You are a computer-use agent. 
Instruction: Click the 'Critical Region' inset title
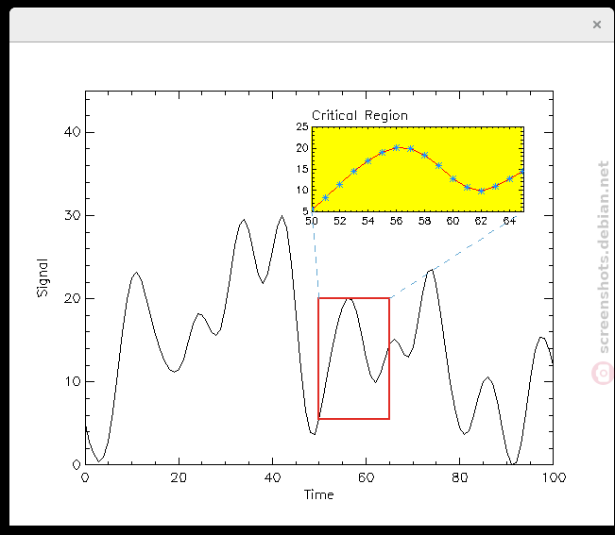[x=360, y=115]
